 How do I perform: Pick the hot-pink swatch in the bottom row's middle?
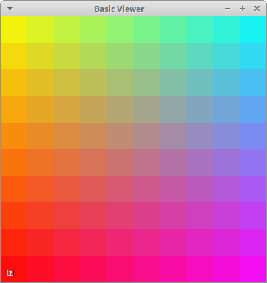[120, 269]
